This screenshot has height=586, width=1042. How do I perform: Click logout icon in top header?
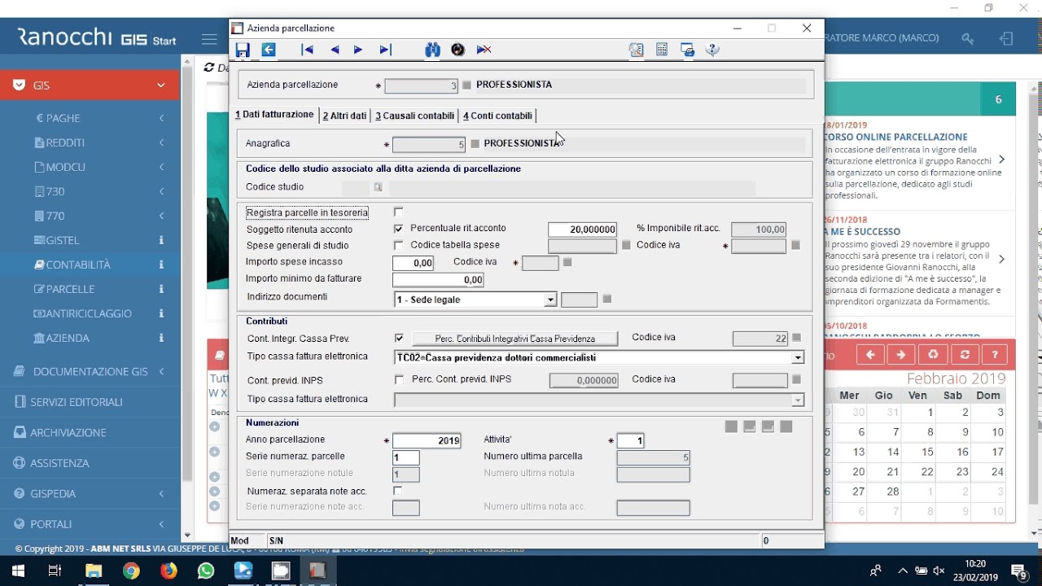tap(1007, 38)
